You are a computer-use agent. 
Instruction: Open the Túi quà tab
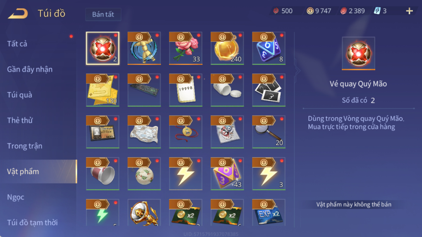click(19, 95)
